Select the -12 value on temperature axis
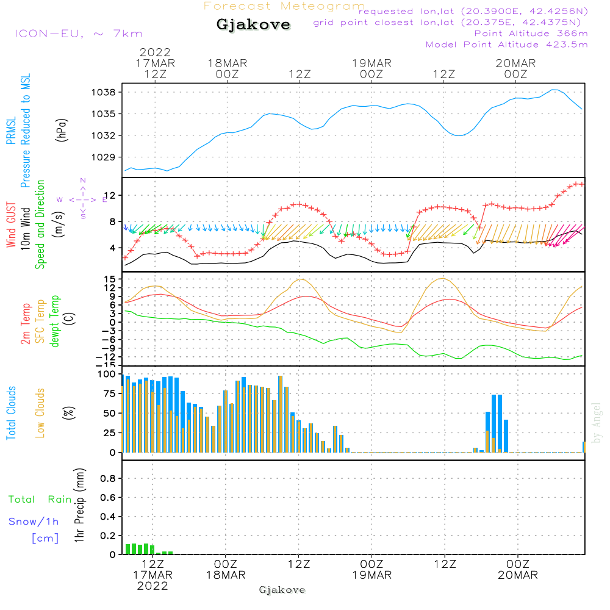Viewport: 610px width, 610px height. coord(106,357)
